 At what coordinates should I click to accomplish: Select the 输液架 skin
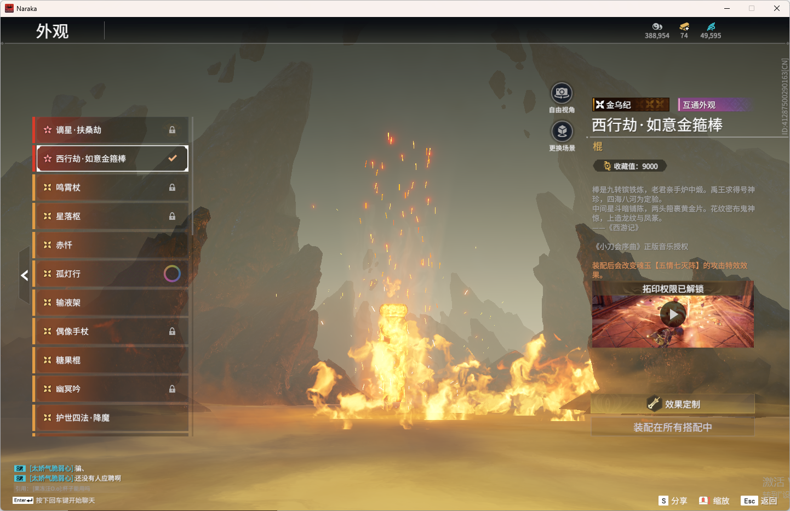pyautogui.click(x=111, y=303)
